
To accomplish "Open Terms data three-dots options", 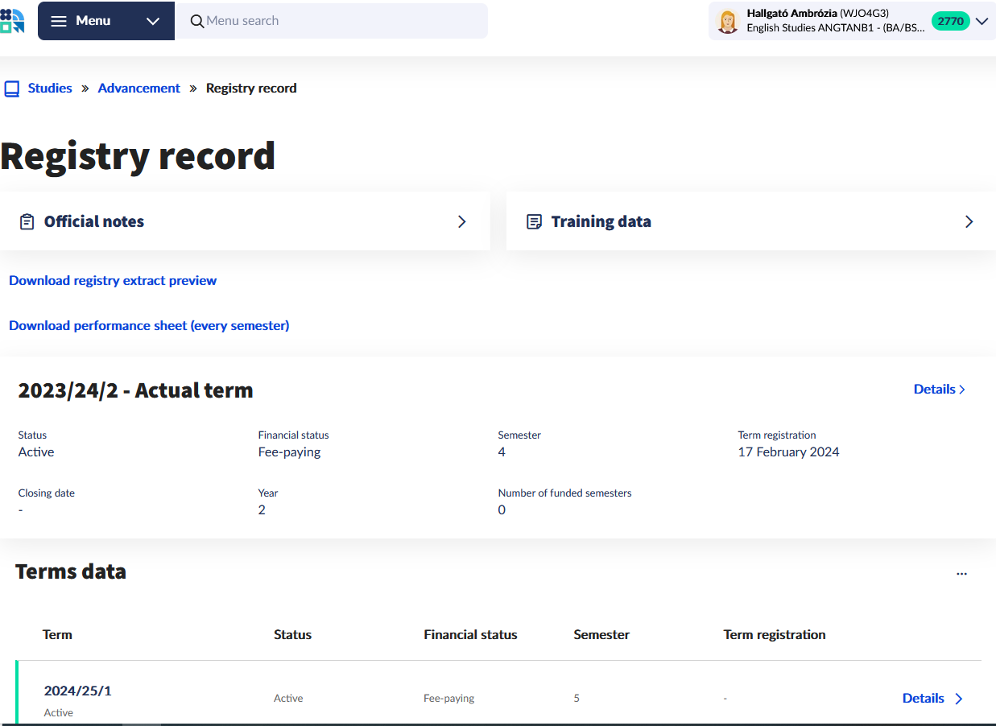I will coord(961,574).
